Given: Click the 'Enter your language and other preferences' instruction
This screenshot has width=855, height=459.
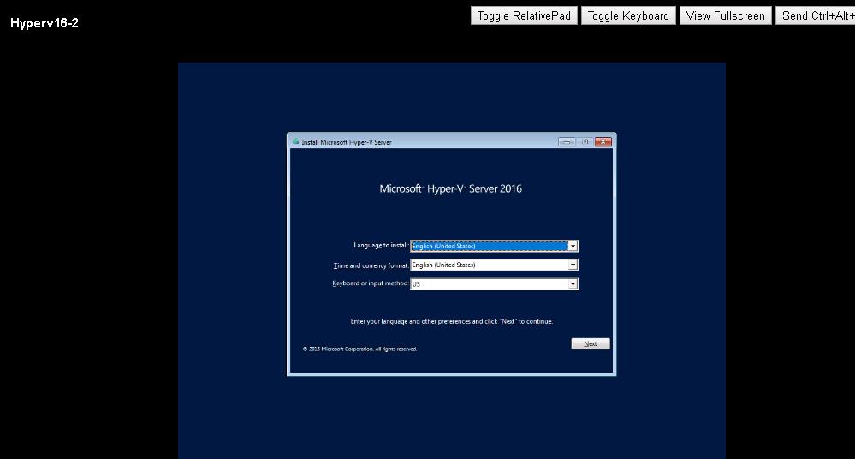Looking at the screenshot, I should (x=452, y=321).
